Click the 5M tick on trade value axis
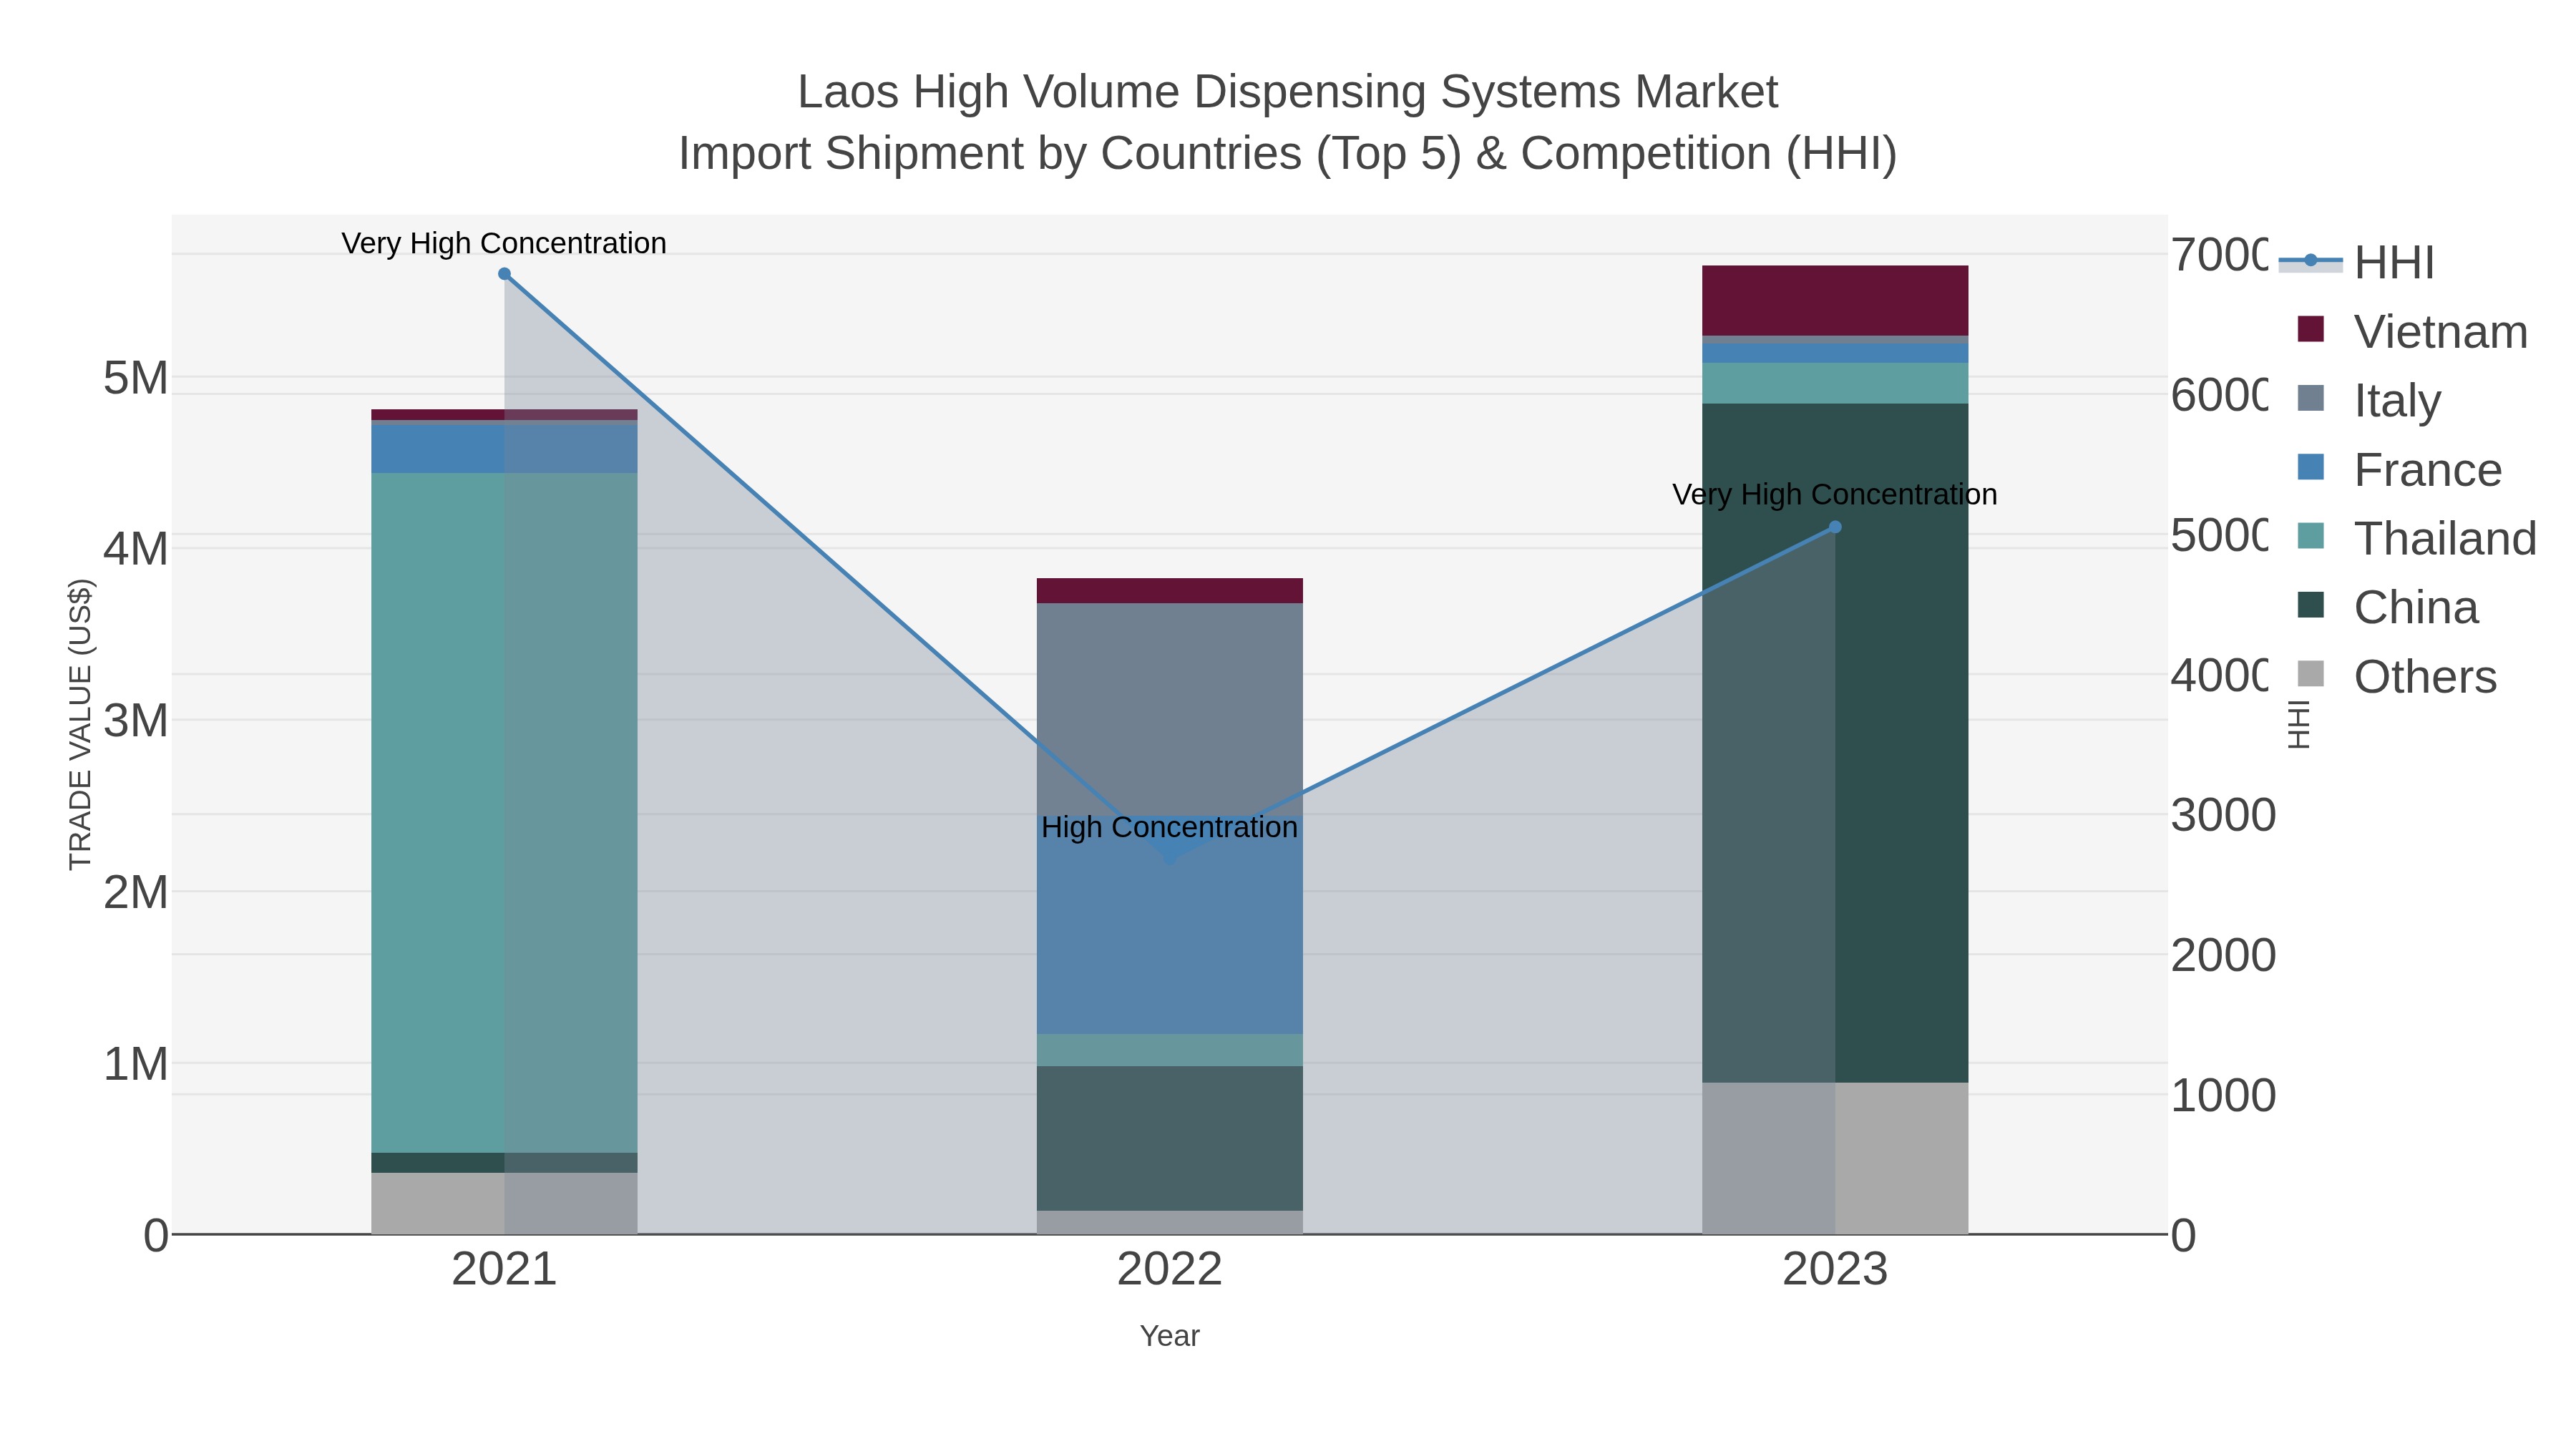Image resolution: width=2576 pixels, height=1449 pixels. point(136,378)
